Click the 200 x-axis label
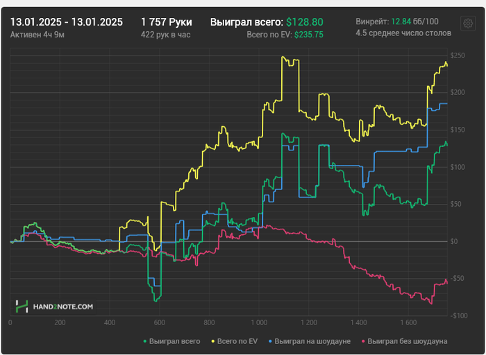 pos(60,322)
